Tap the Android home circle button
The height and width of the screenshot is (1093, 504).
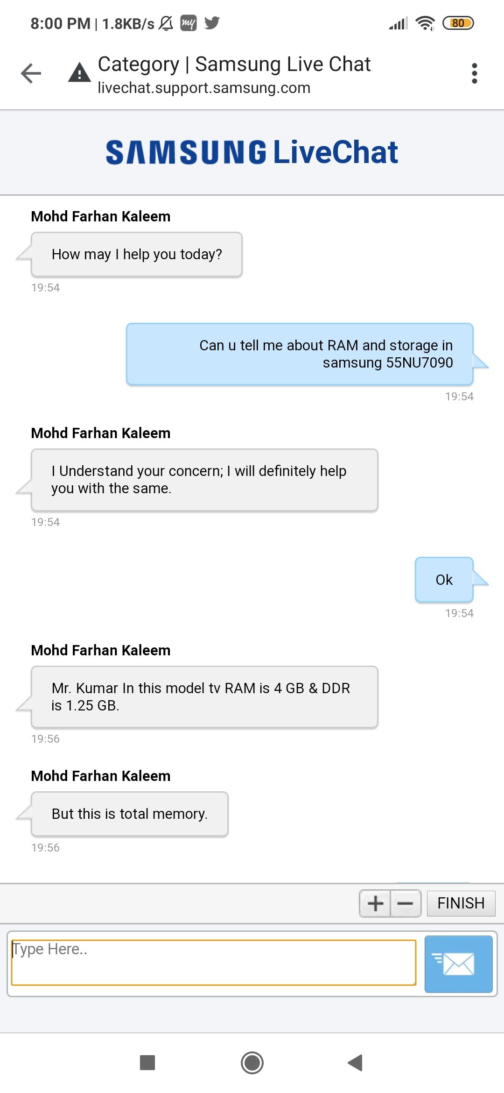(x=252, y=1063)
